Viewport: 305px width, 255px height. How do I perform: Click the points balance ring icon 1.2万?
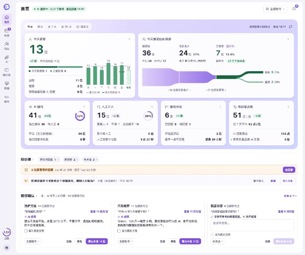coord(7,232)
